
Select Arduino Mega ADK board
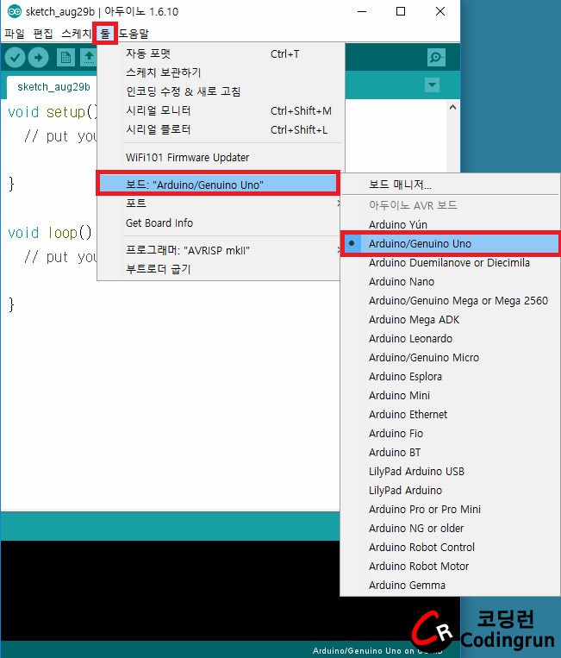point(451,320)
